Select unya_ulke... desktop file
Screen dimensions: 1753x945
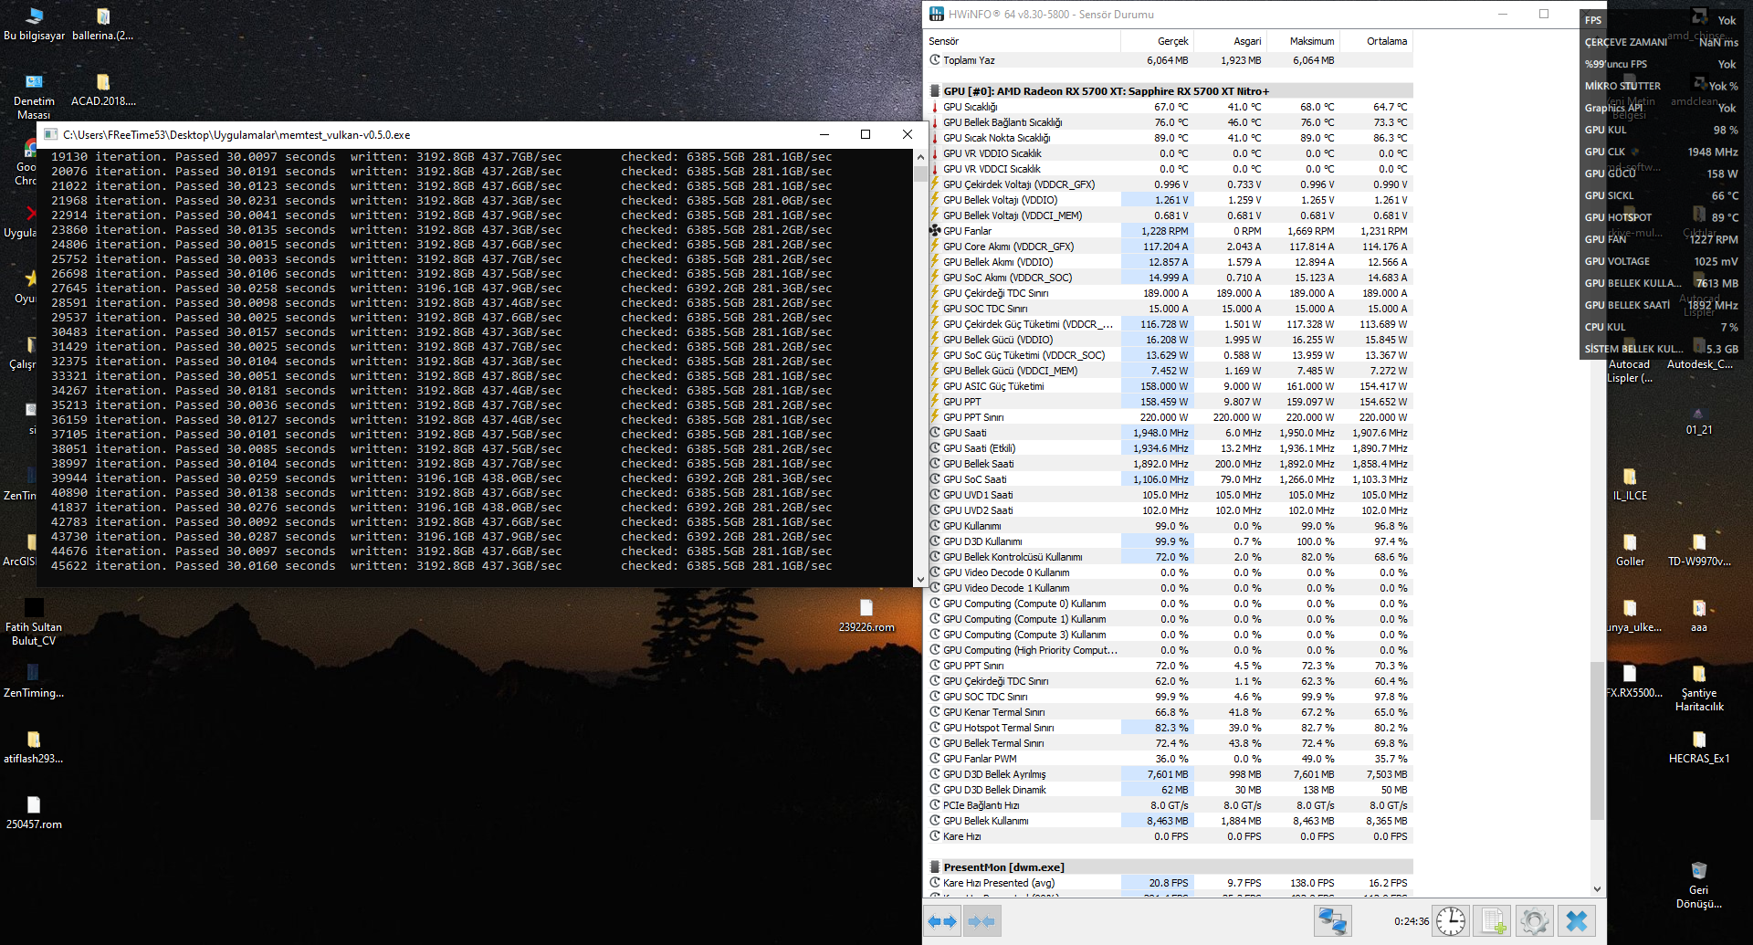click(1633, 616)
